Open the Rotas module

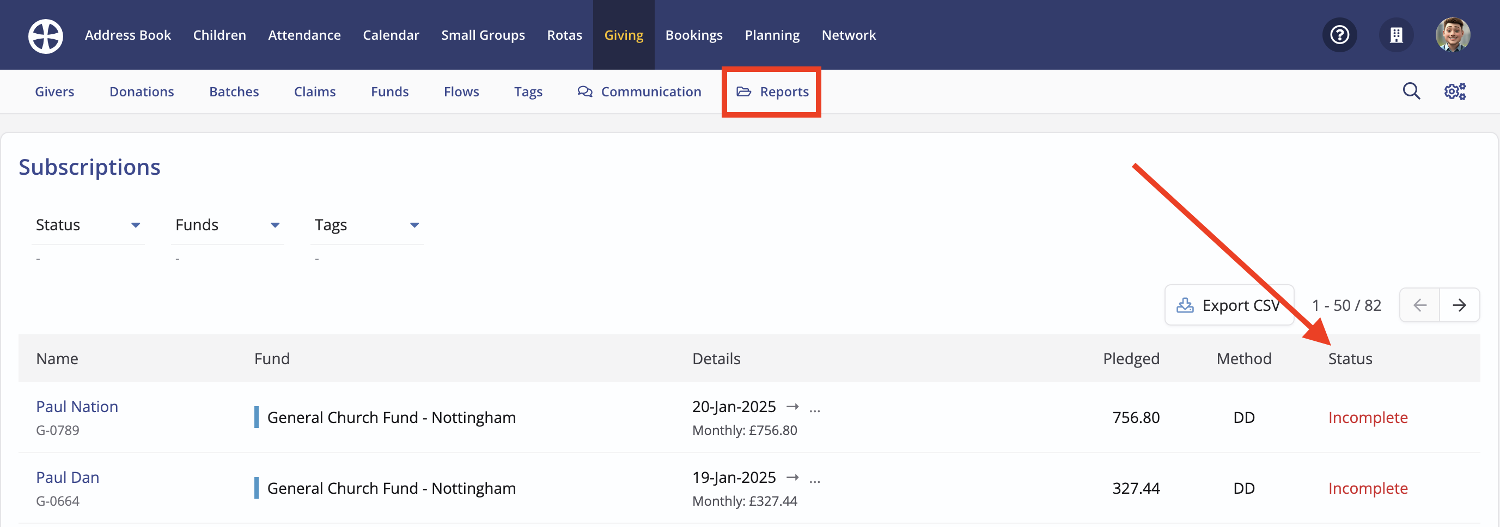[x=564, y=35]
